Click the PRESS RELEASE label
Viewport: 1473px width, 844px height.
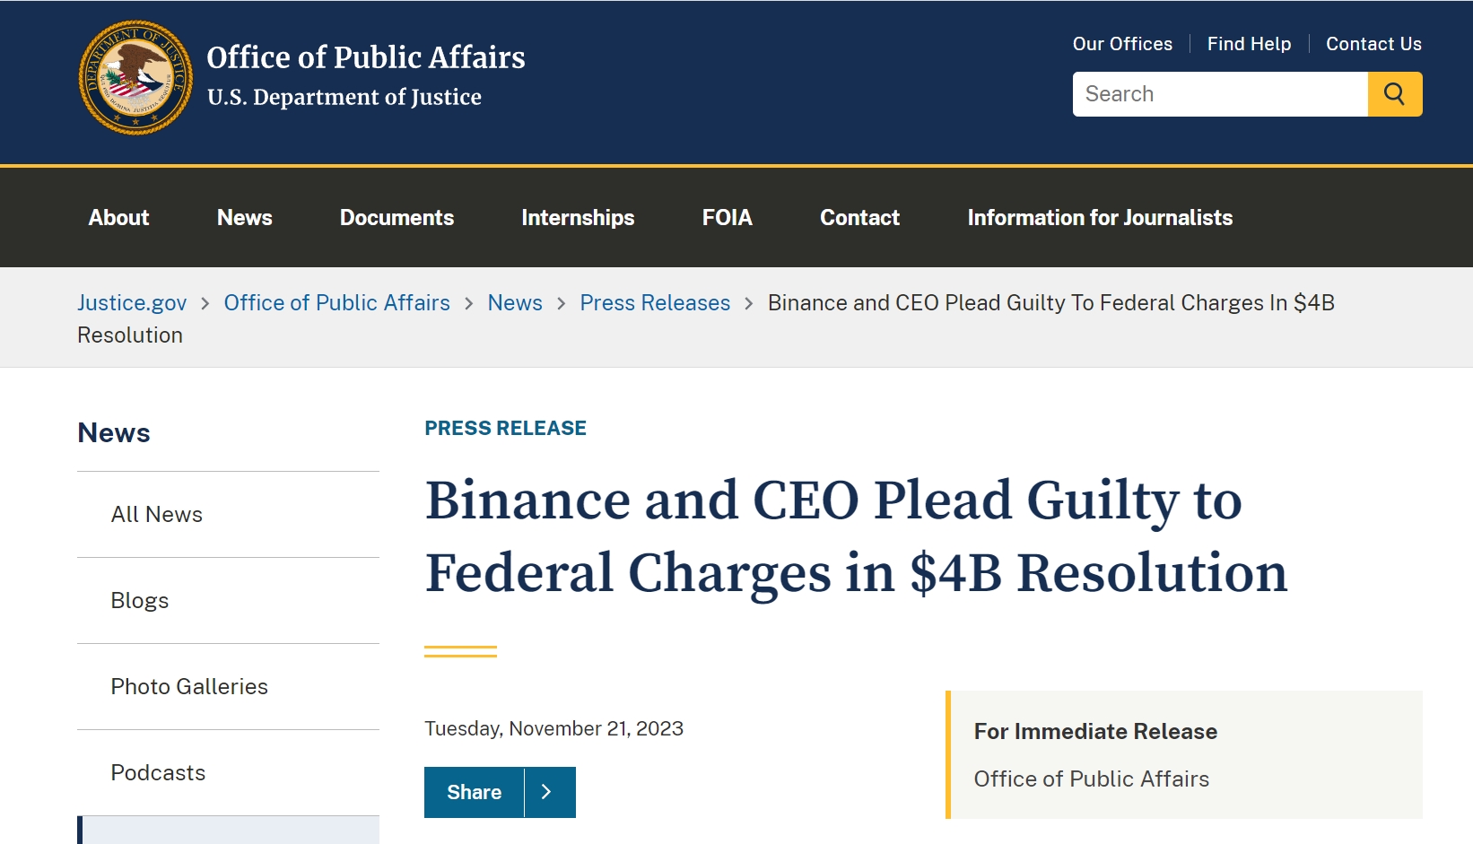pyautogui.click(x=505, y=429)
